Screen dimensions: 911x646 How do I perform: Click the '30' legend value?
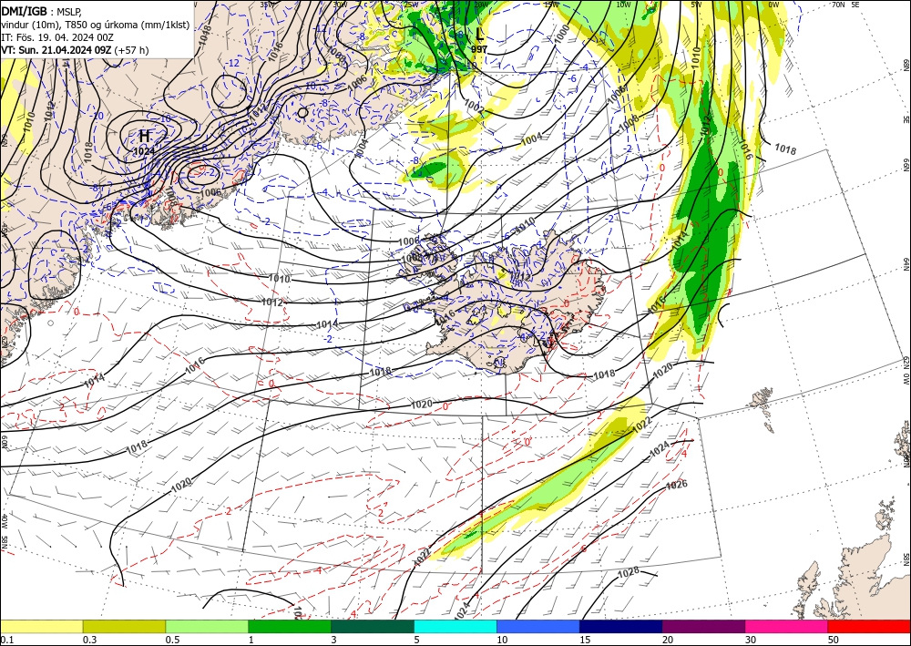click(750, 640)
